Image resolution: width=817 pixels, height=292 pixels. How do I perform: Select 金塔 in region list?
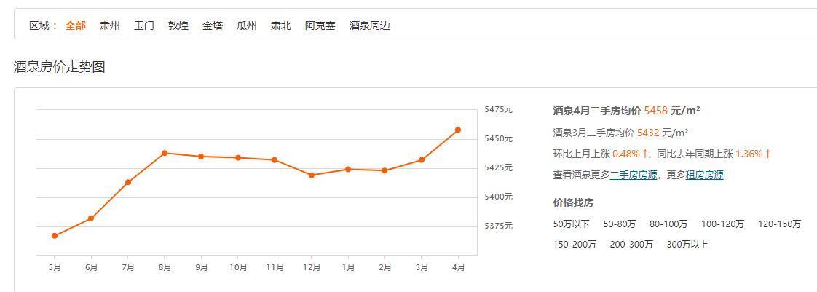[x=213, y=25]
